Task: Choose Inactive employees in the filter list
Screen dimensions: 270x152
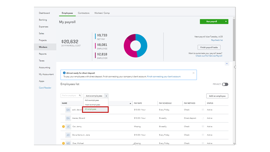Action: (92, 105)
